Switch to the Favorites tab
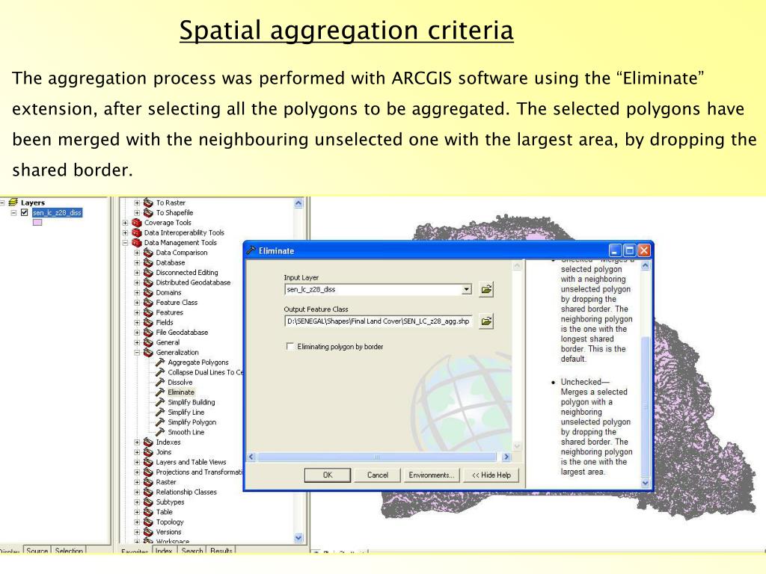The image size is (766, 574). [135, 551]
